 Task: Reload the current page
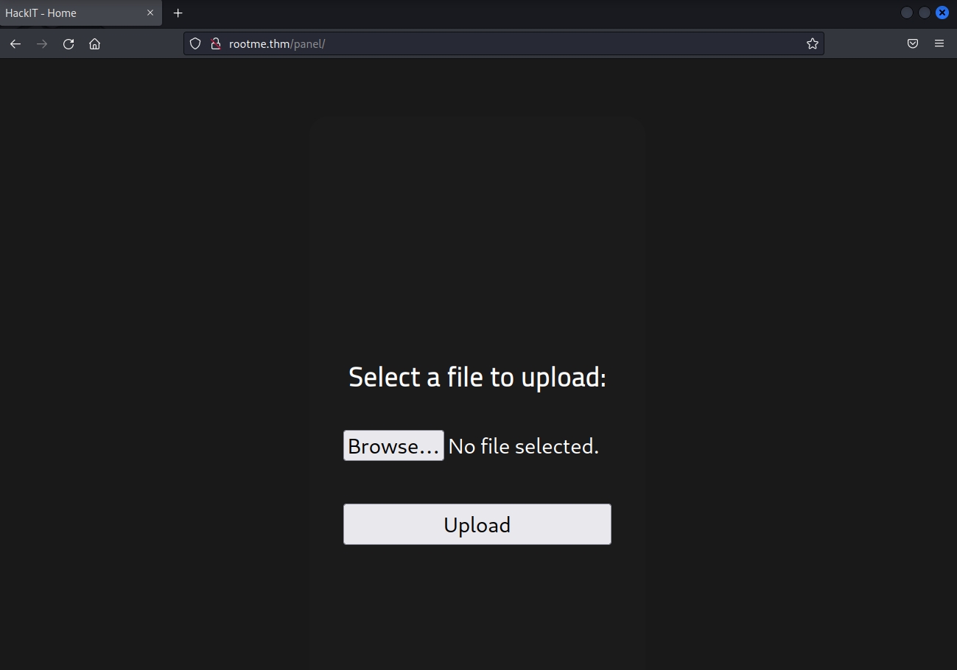(x=69, y=44)
